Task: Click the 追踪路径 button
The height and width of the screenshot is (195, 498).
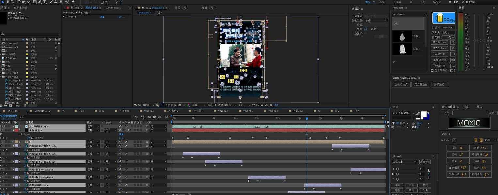Action: click(439, 84)
